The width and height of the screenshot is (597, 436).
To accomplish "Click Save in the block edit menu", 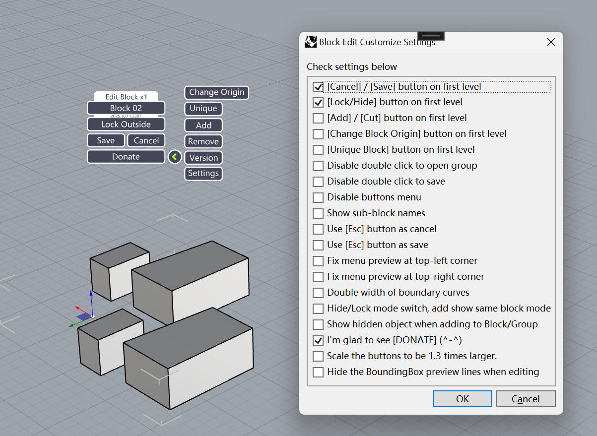I will click(x=106, y=141).
